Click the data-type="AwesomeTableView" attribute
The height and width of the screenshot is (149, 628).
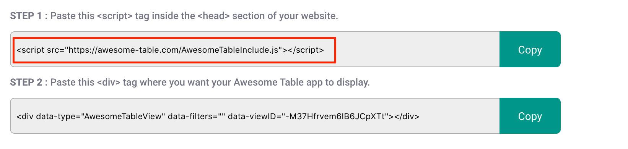[x=101, y=116]
